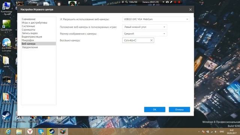This screenshot has height=135, width=240.
Task: Open Steam from the taskbar
Action: click(x=52, y=132)
